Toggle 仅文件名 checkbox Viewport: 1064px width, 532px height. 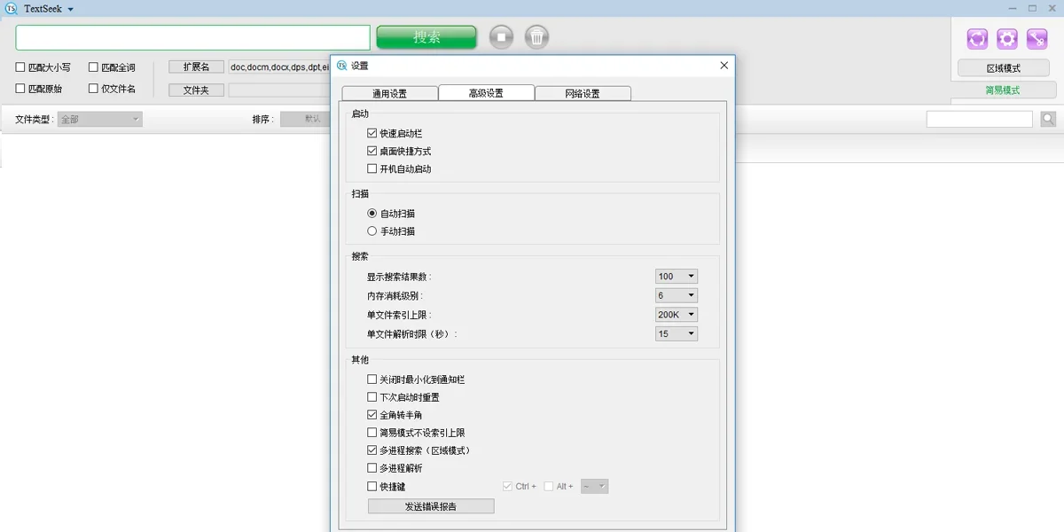[x=93, y=89]
